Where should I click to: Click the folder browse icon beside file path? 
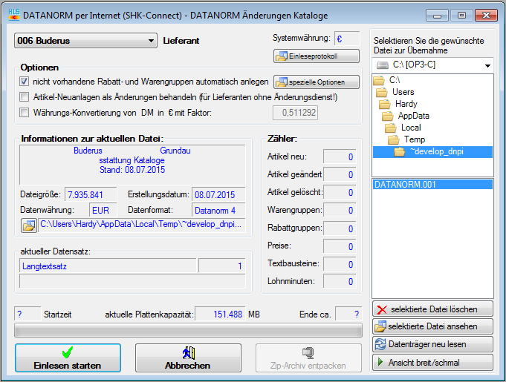(x=29, y=223)
